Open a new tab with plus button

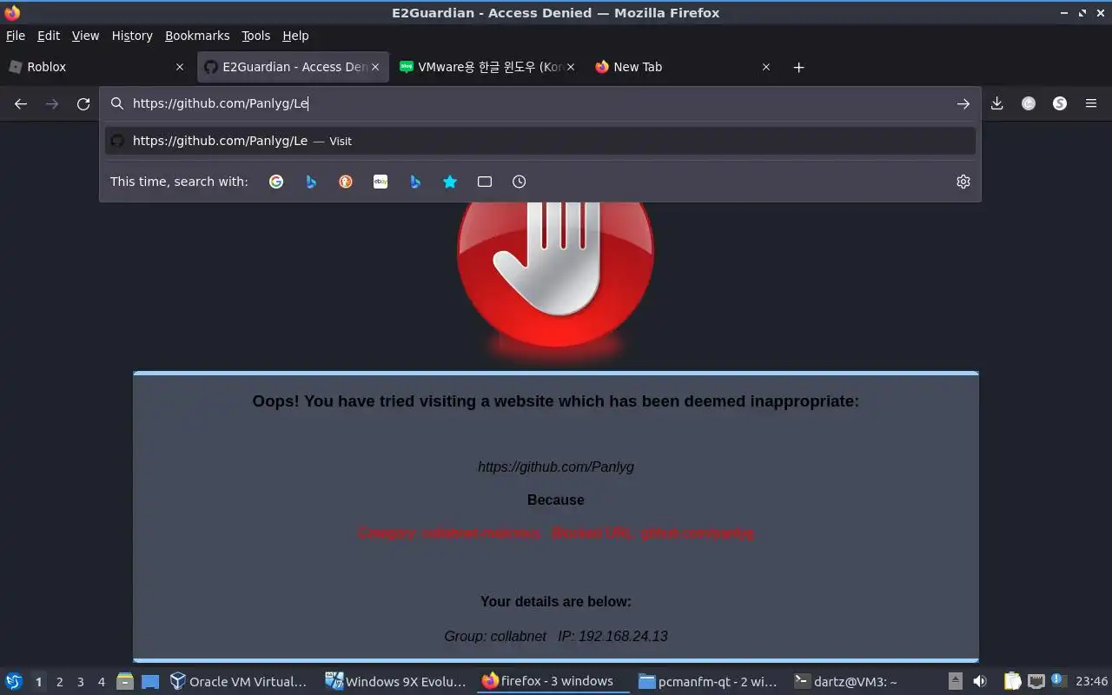[x=798, y=67]
